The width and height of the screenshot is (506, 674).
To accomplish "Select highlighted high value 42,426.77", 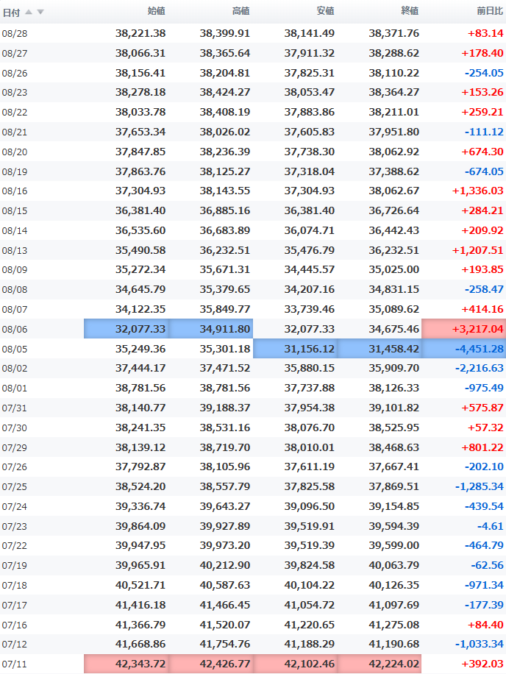I will tap(210, 663).
